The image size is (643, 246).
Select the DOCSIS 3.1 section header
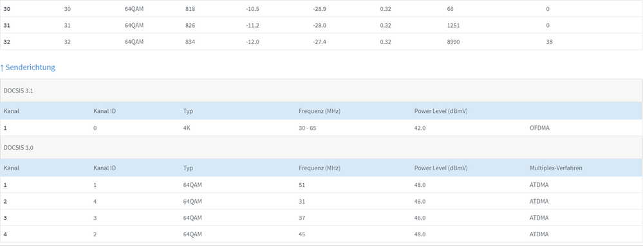(x=321, y=91)
